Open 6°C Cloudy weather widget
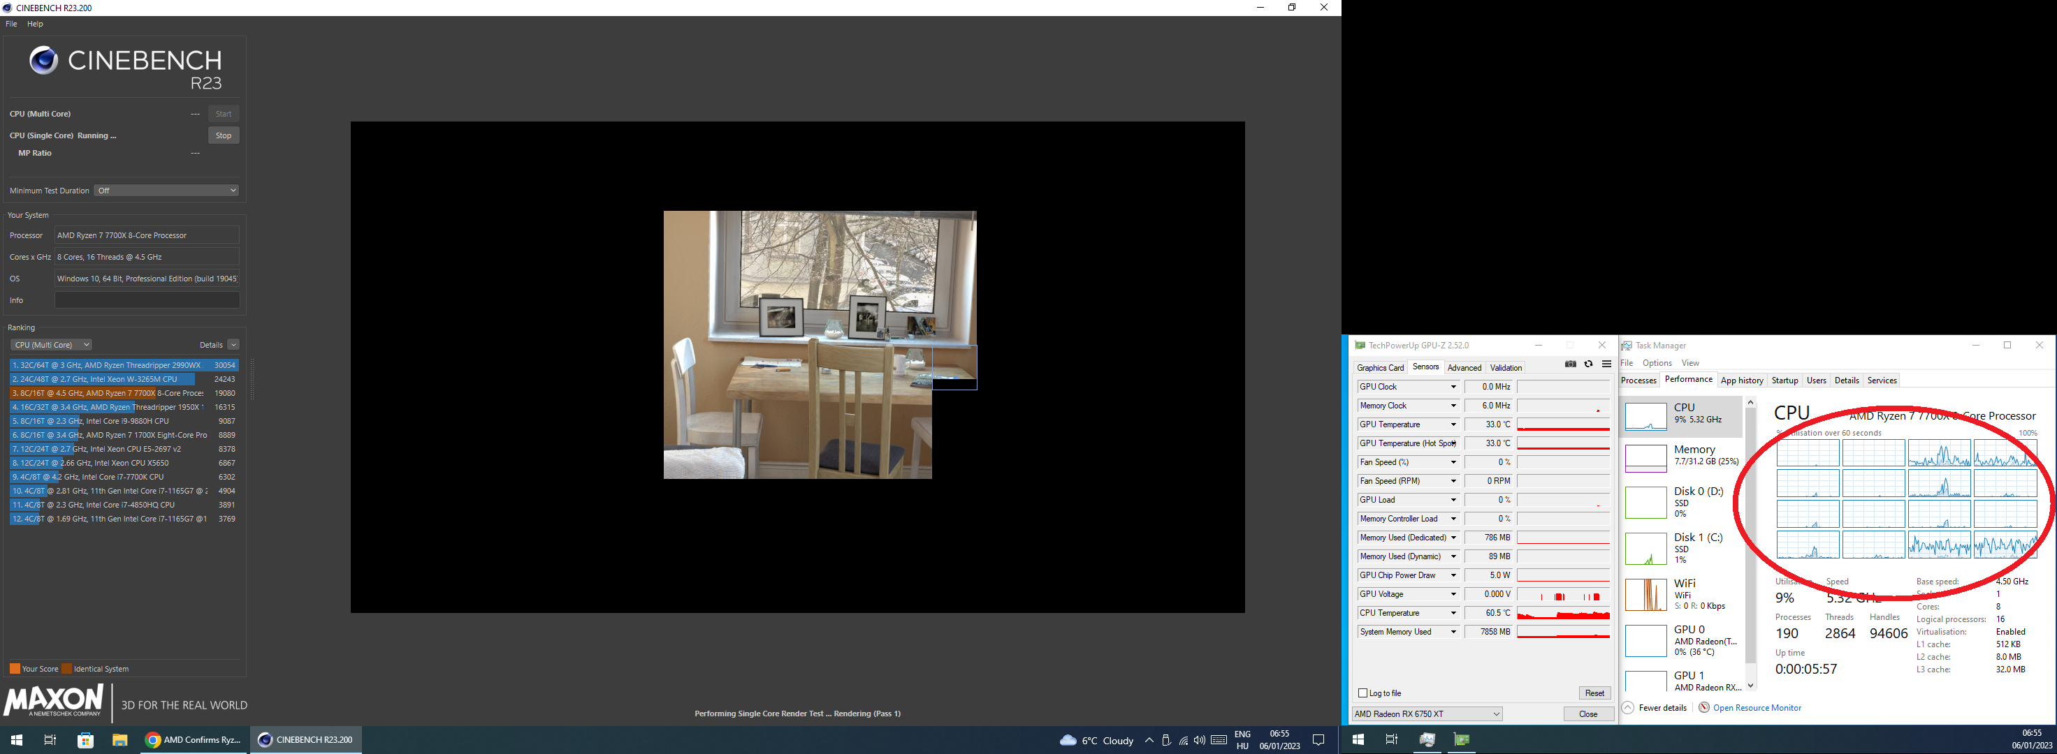Viewport: 2057px width, 754px height. click(1096, 741)
